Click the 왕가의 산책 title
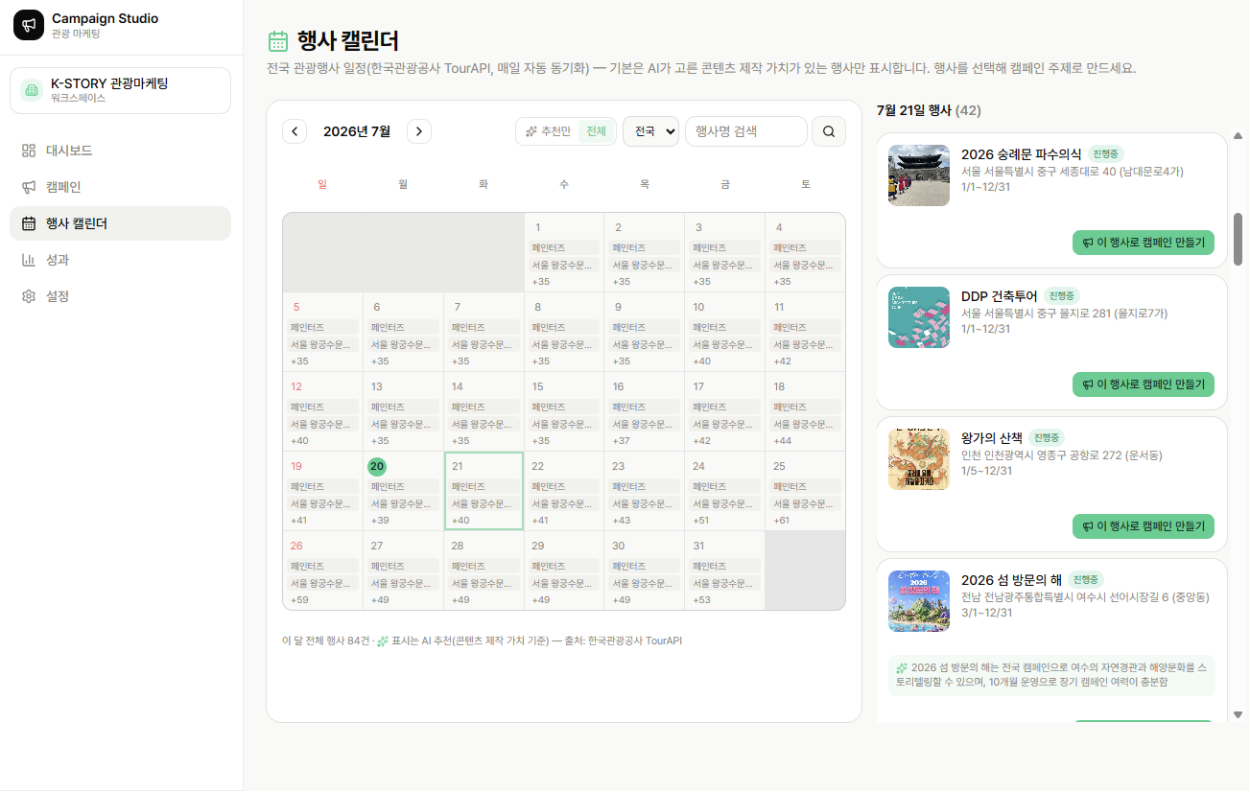Screen dimensions: 1250x792 pos(992,438)
